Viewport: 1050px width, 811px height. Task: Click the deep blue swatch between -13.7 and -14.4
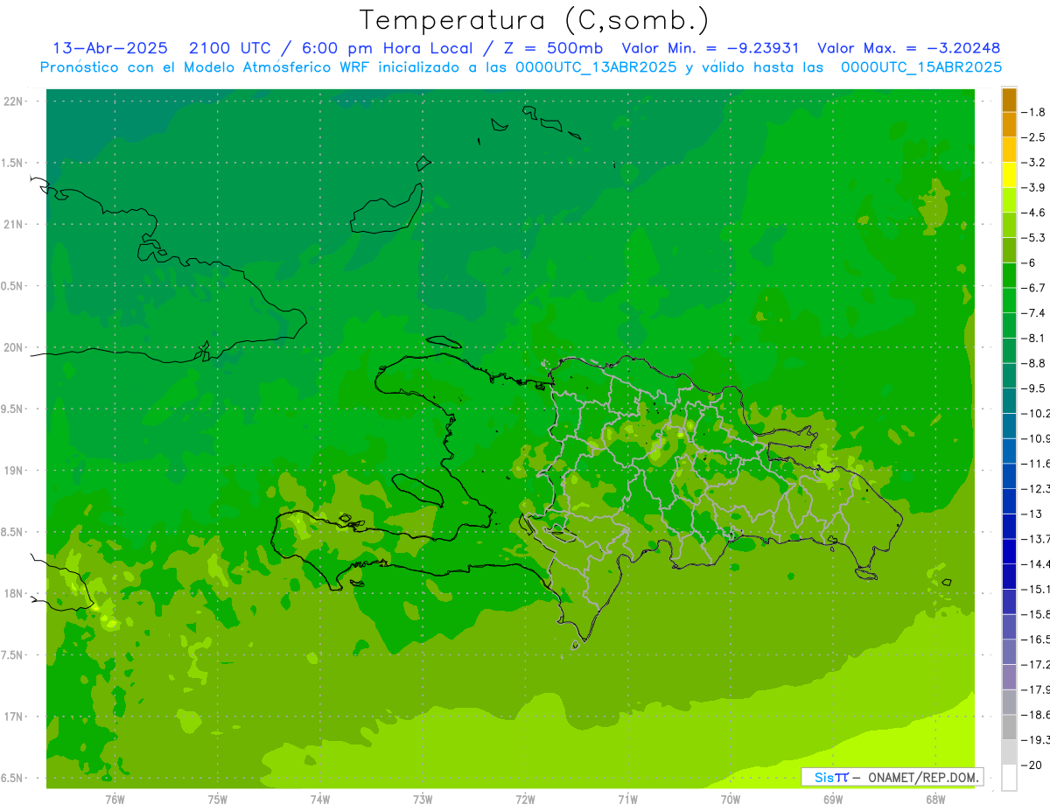click(1009, 551)
